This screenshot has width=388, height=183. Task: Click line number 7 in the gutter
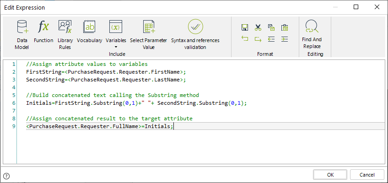click(x=14, y=111)
